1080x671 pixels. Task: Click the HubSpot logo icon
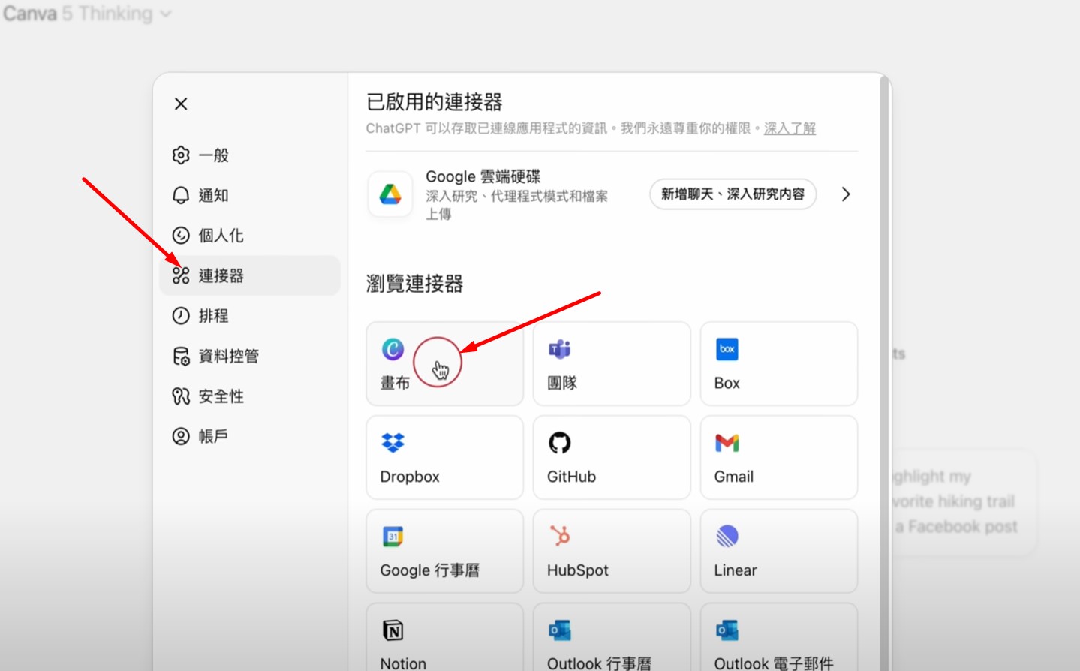coord(560,536)
